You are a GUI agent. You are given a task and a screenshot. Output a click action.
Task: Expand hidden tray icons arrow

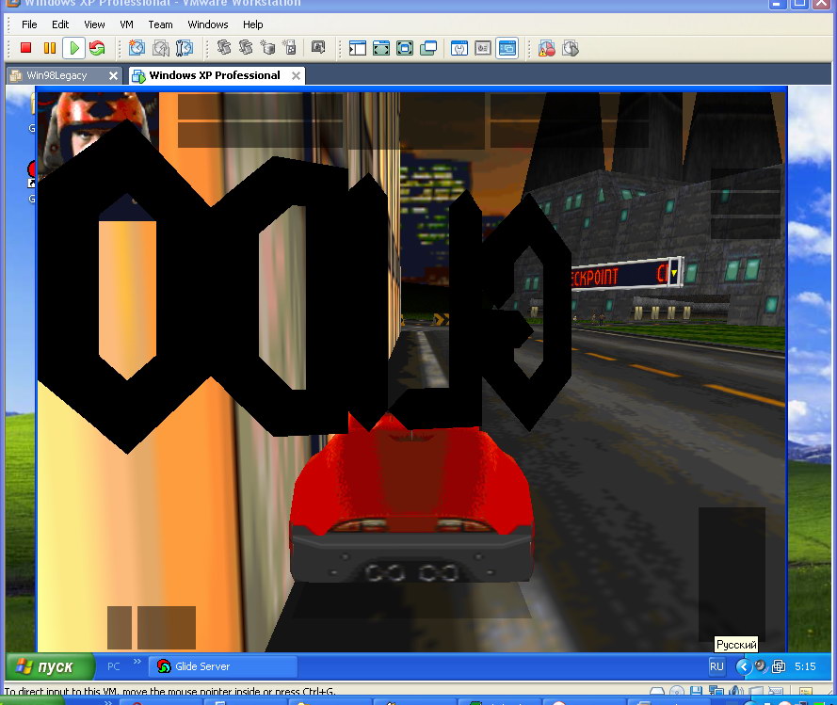(743, 666)
